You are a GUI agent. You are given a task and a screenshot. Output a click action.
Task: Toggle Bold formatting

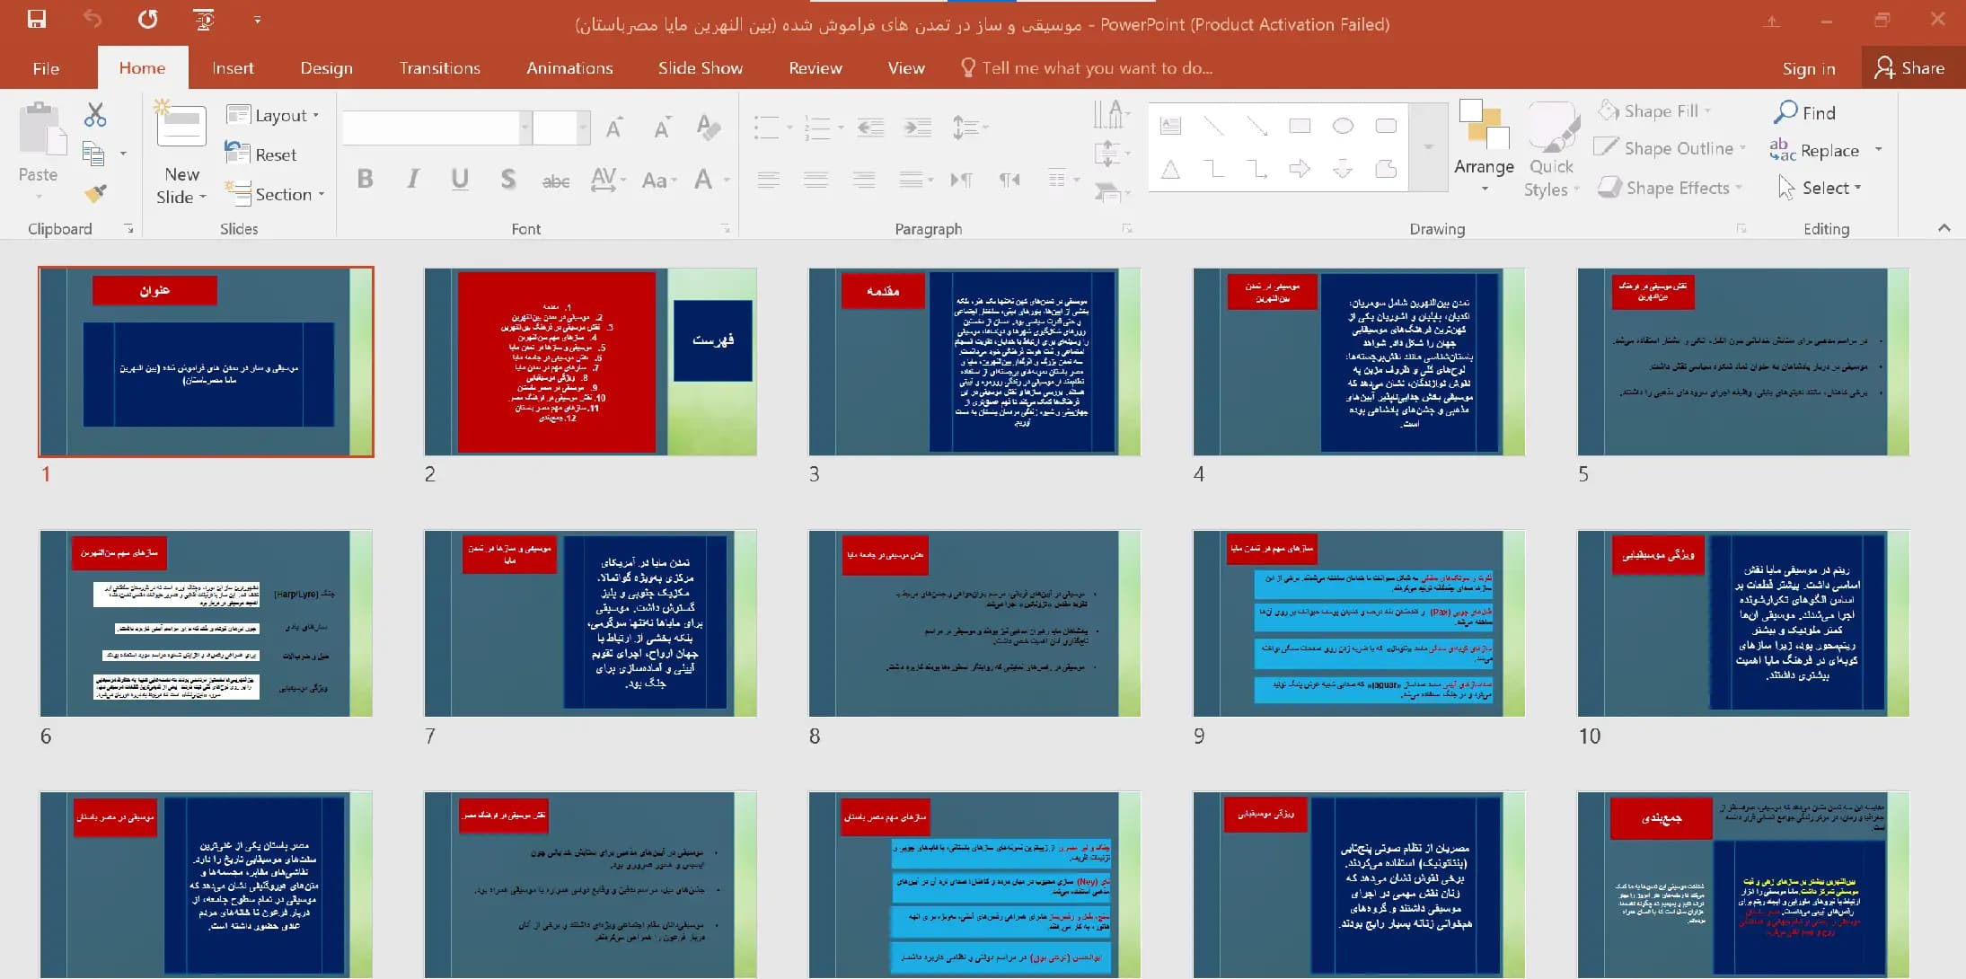(365, 179)
